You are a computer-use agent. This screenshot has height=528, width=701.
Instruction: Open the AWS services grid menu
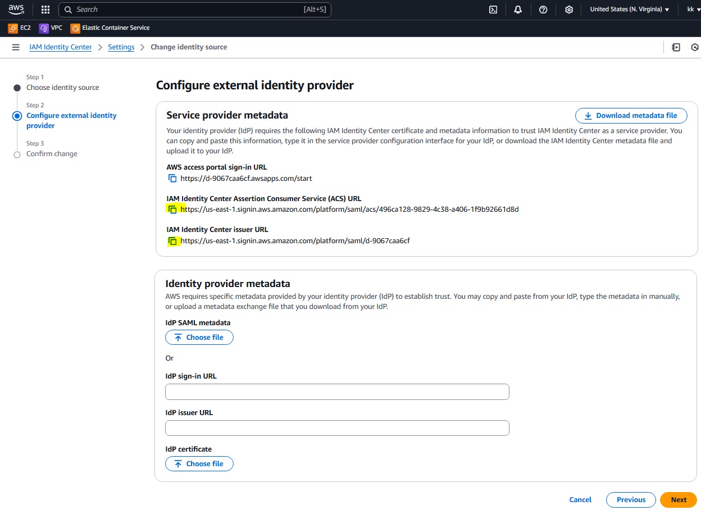(45, 10)
